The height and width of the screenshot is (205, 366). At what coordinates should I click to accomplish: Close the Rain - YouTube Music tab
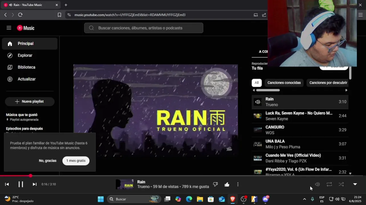(56, 5)
